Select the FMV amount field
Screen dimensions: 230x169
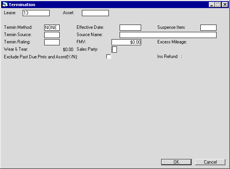click(126, 42)
